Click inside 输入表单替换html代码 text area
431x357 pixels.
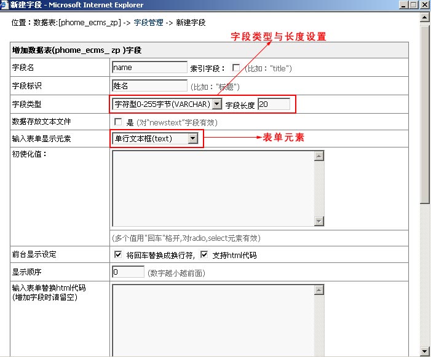click(x=212, y=320)
